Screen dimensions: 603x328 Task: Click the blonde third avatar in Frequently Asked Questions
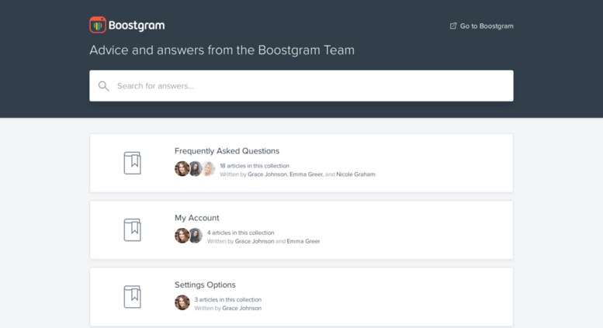click(209, 168)
